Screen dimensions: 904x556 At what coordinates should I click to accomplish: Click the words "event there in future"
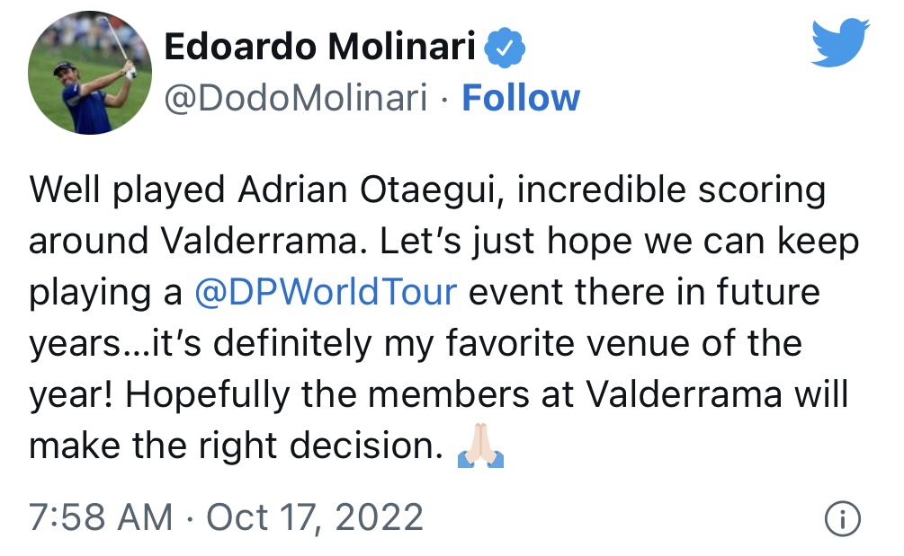[x=644, y=294]
